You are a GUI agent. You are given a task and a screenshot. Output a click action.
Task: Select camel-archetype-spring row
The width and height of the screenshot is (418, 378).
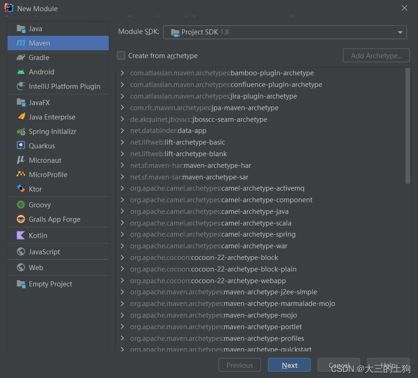click(261, 234)
